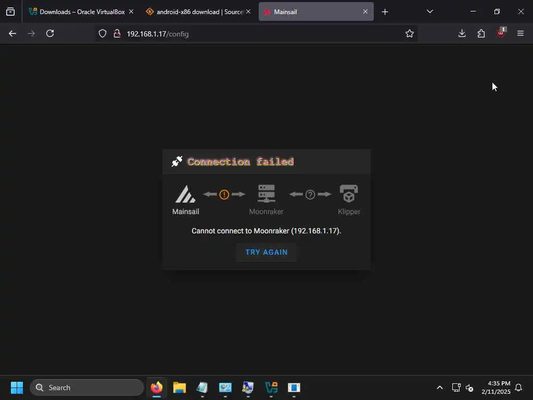Open the VirtualBox taskbar icon
The width and height of the screenshot is (533, 400).
[271, 387]
